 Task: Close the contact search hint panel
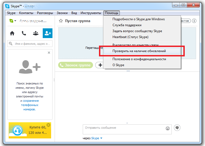tap(49, 53)
